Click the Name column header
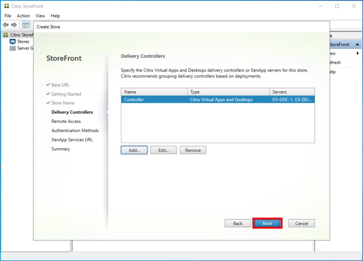 154,92
